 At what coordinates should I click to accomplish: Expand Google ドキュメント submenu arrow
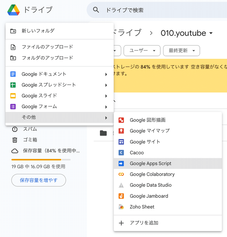tap(106, 74)
